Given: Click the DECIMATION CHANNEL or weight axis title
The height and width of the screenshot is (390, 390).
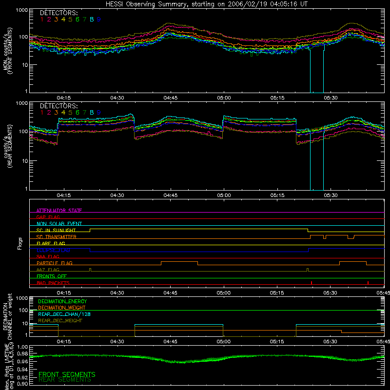Looking at the screenshot, I should point(7,316).
